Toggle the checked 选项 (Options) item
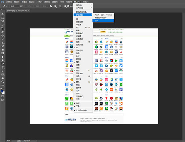This screenshot has height=142, width=185. pos(83,103)
